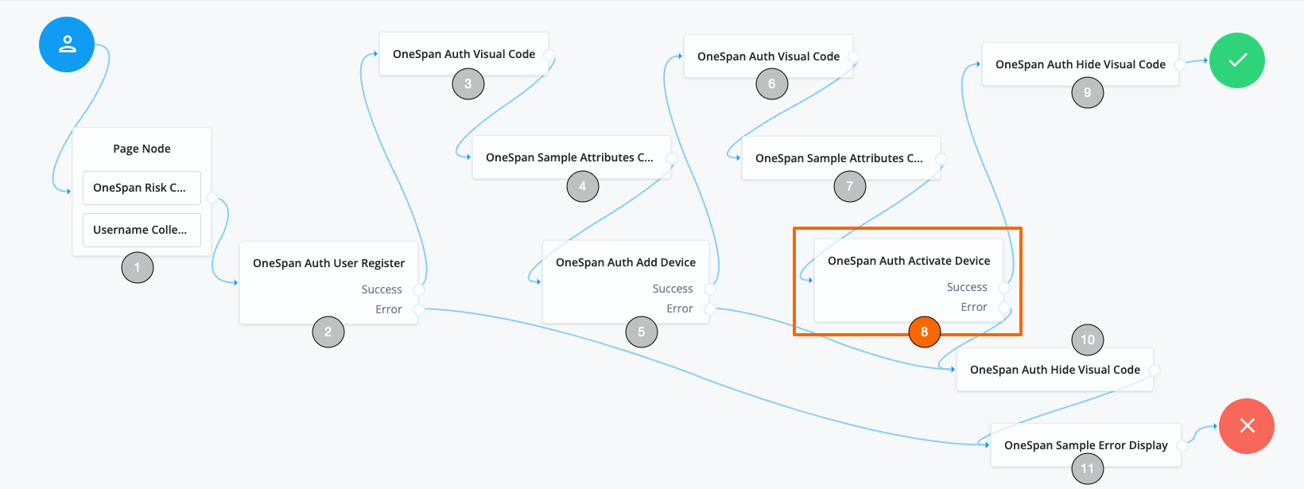Viewport: 1304px width, 489px height.
Task: Click the gray step 3 badge
Action: (468, 83)
